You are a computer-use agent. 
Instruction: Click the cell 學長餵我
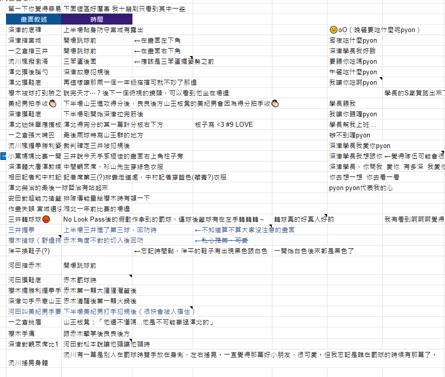coord(355,104)
